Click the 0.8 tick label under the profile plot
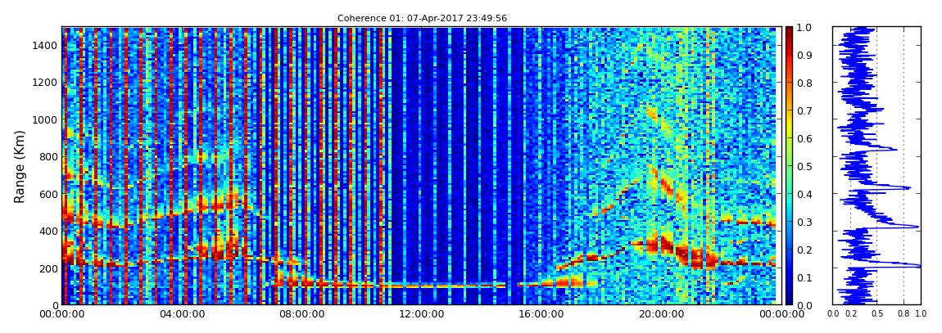 [x=904, y=314]
